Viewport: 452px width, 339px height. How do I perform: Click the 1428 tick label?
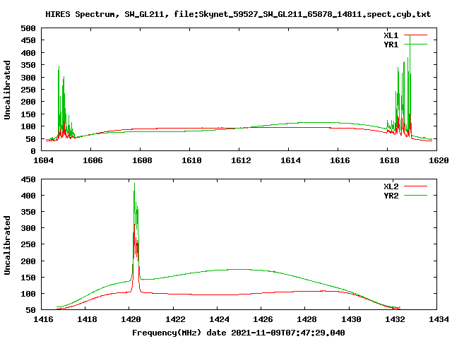(x=307, y=319)
